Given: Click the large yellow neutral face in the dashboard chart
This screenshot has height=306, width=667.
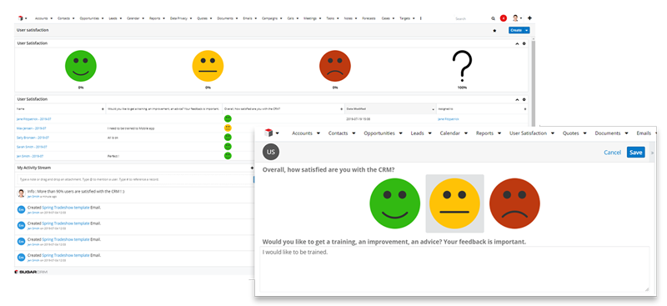Looking at the screenshot, I should (x=208, y=66).
